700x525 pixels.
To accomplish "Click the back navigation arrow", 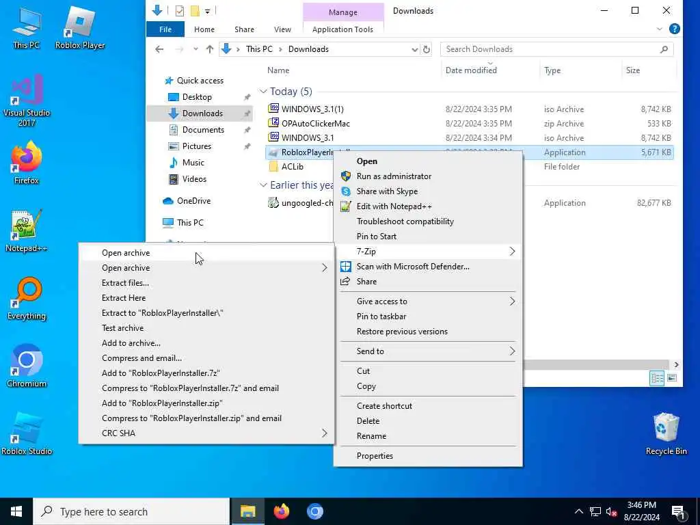I will [x=159, y=49].
